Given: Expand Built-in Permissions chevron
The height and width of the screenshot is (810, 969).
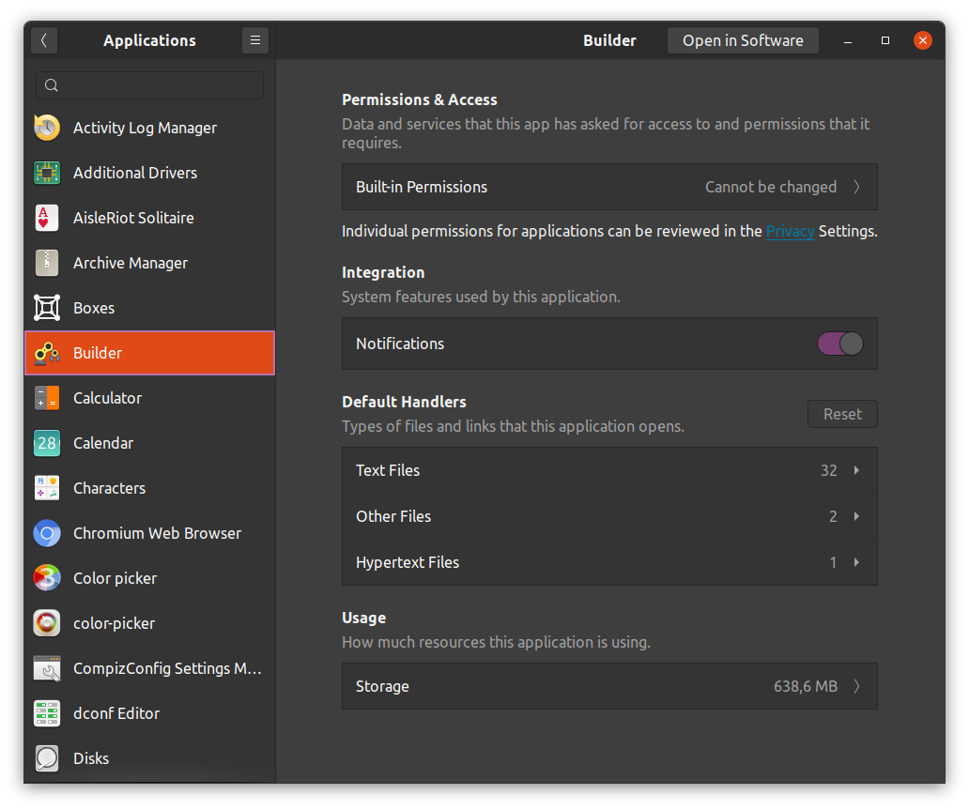Looking at the screenshot, I should (856, 187).
